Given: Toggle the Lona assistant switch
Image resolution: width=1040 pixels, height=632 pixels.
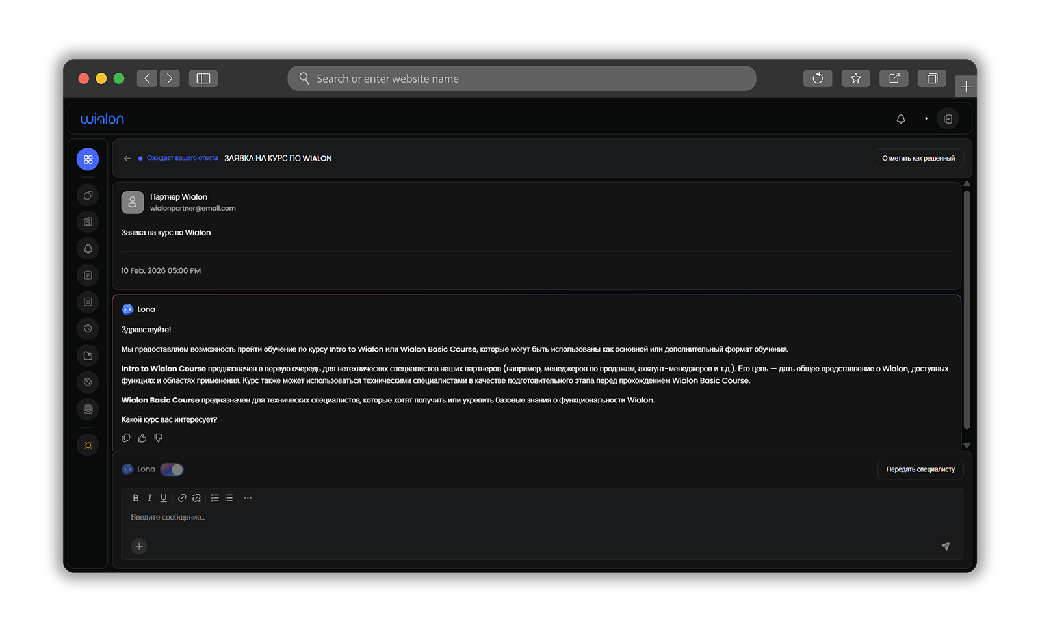Looking at the screenshot, I should click(x=172, y=469).
